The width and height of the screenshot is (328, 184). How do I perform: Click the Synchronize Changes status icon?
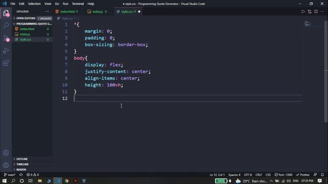coord(21,175)
